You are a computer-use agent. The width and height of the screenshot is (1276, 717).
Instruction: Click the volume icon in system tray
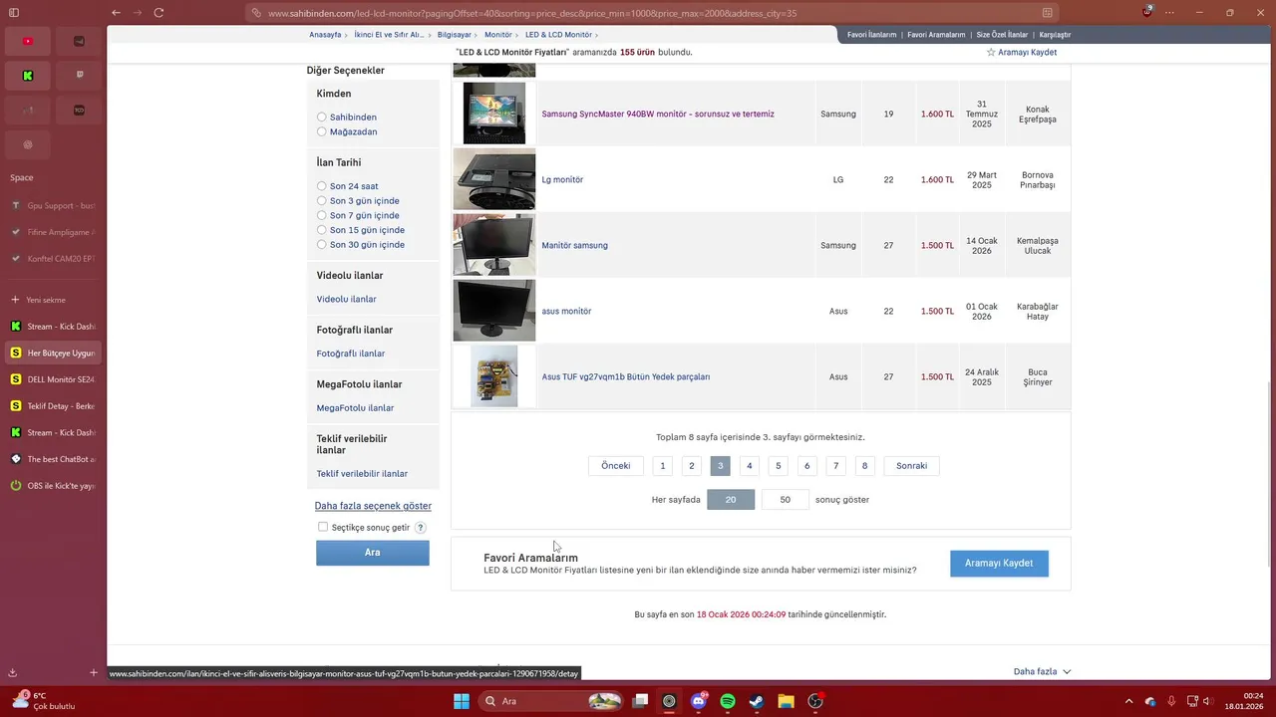click(x=1210, y=701)
